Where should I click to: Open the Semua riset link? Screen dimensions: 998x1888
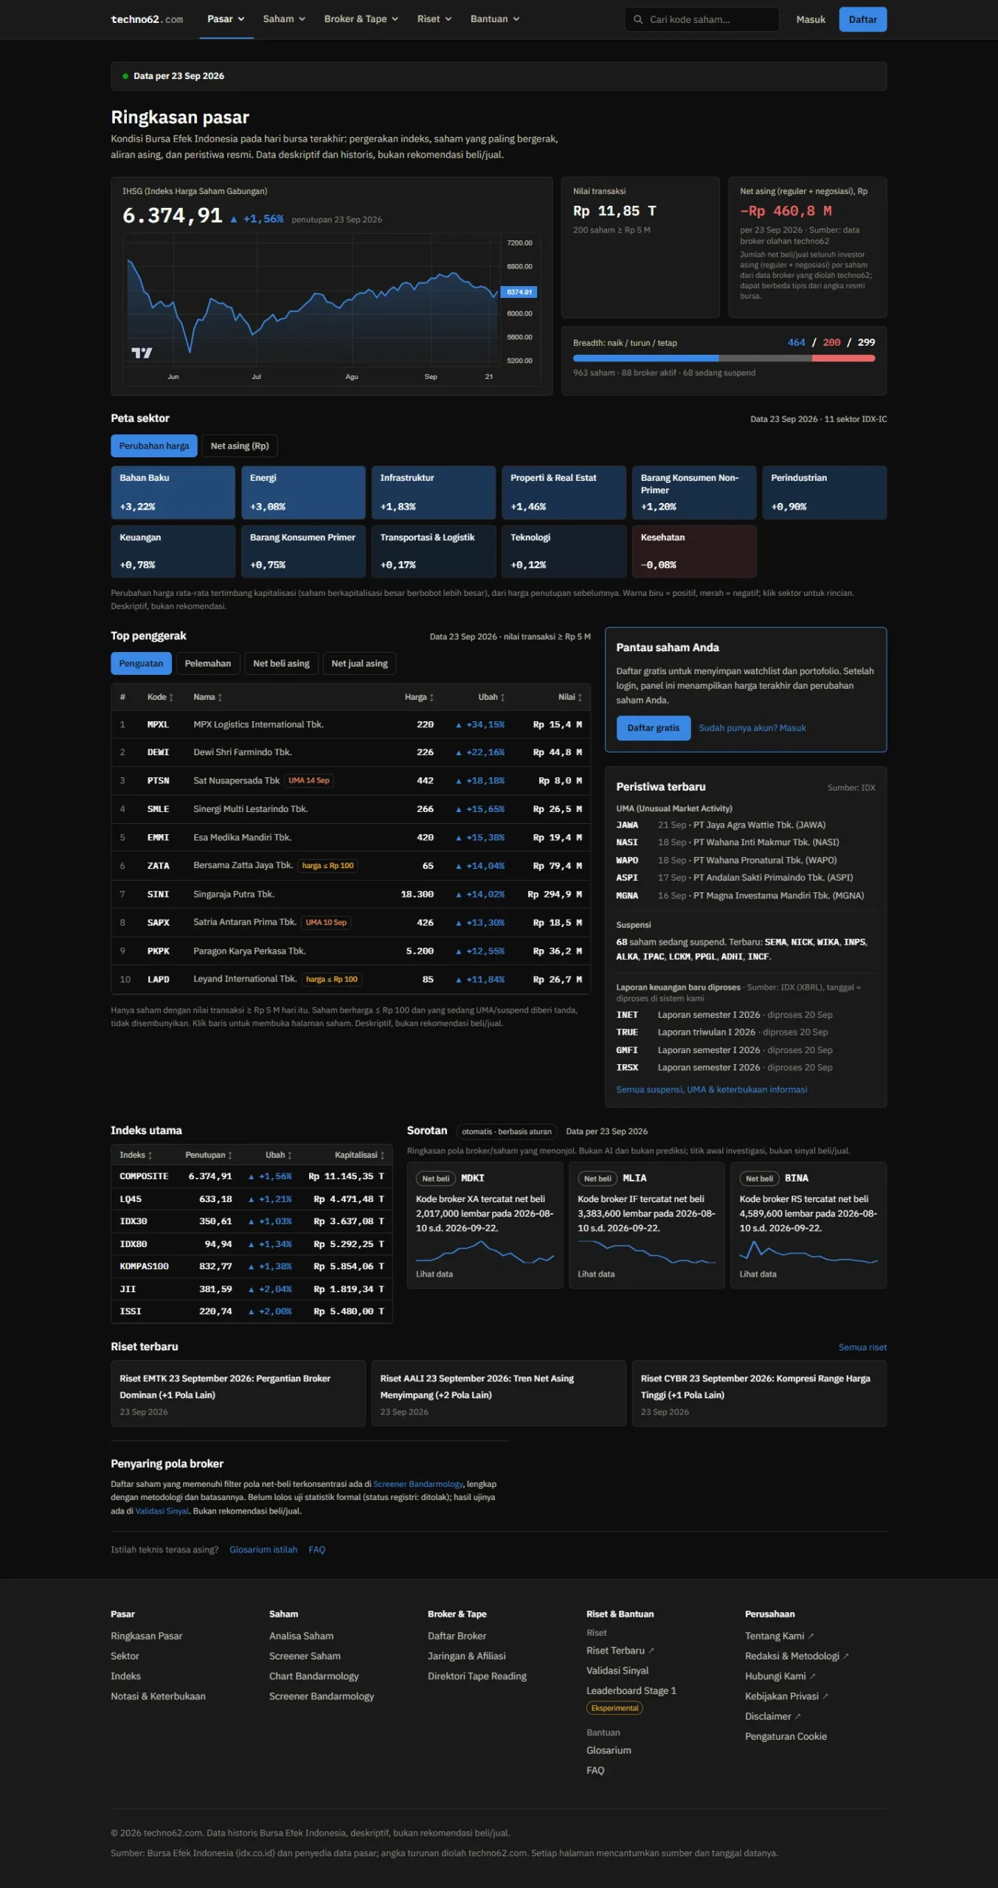pyautogui.click(x=862, y=1347)
